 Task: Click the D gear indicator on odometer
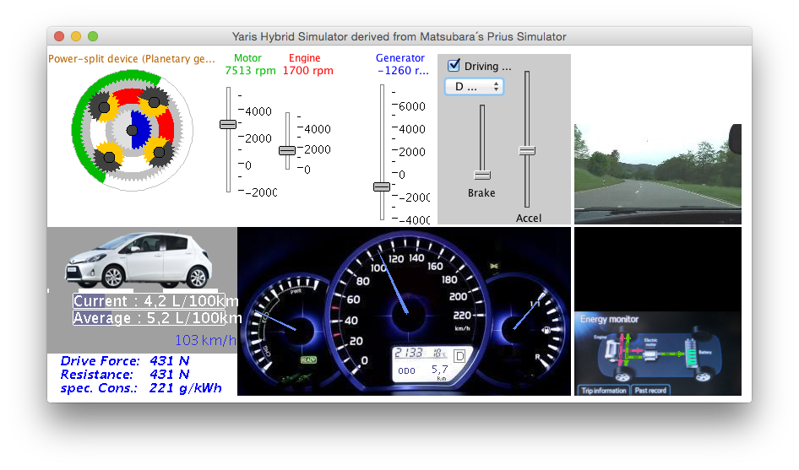coord(459,356)
